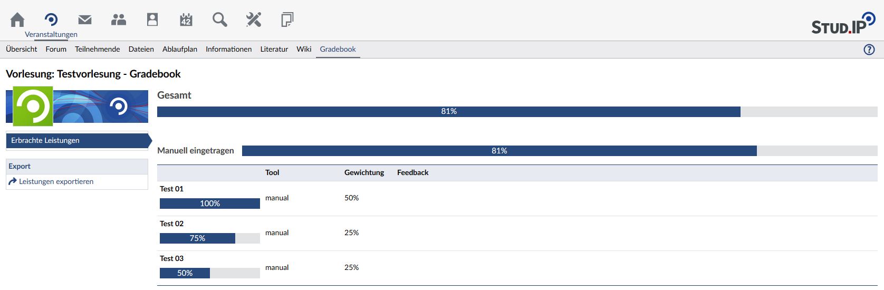Click the Leistungen exportieren link
884x290 pixels.
click(56, 181)
